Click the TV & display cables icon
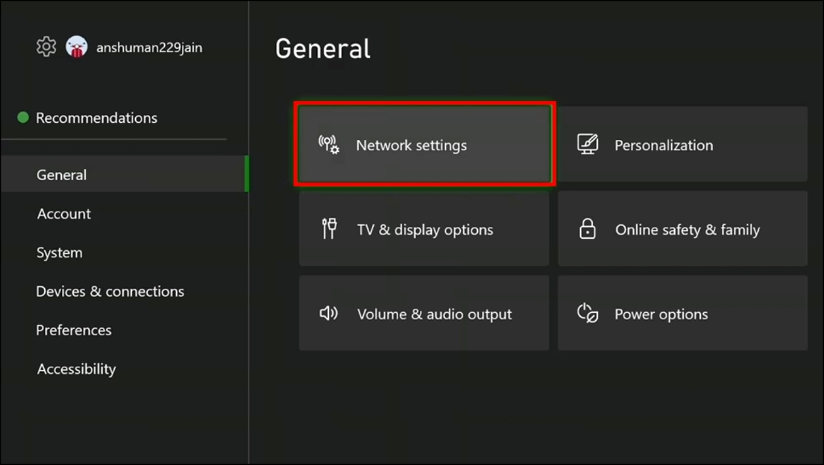This screenshot has width=824, height=465. (x=329, y=229)
